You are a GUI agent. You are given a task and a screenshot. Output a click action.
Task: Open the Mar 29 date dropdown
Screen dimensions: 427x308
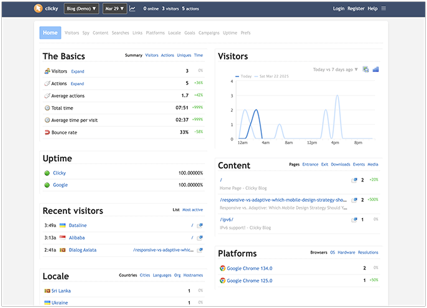click(x=114, y=8)
